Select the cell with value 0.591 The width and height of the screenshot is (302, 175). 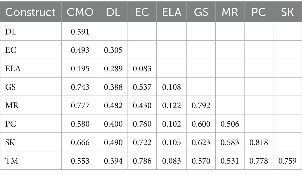[80, 32]
